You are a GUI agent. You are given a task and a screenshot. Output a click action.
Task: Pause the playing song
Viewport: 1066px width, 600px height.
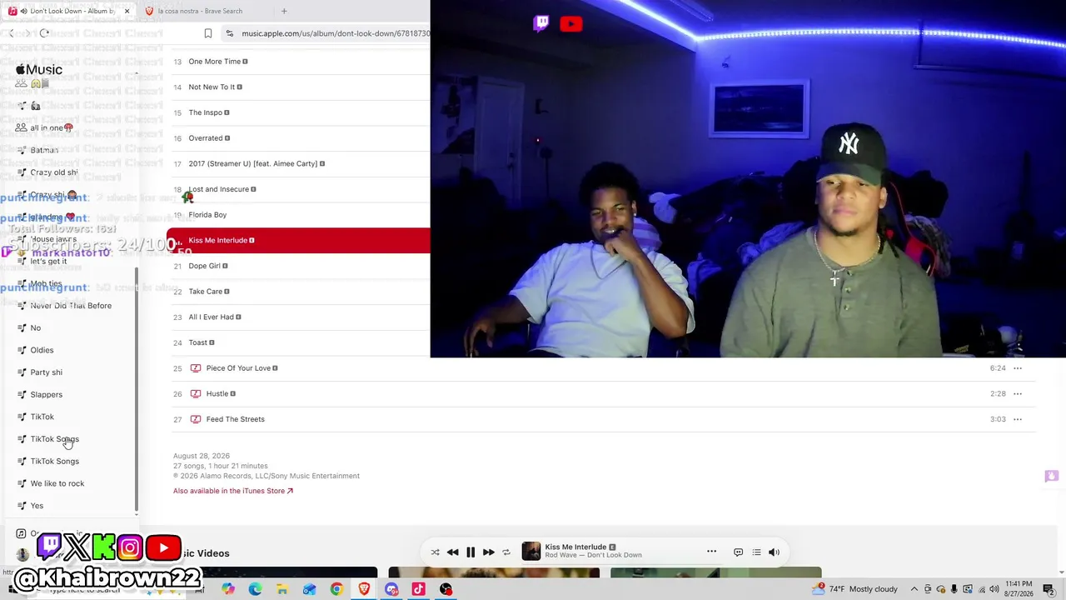coord(471,552)
